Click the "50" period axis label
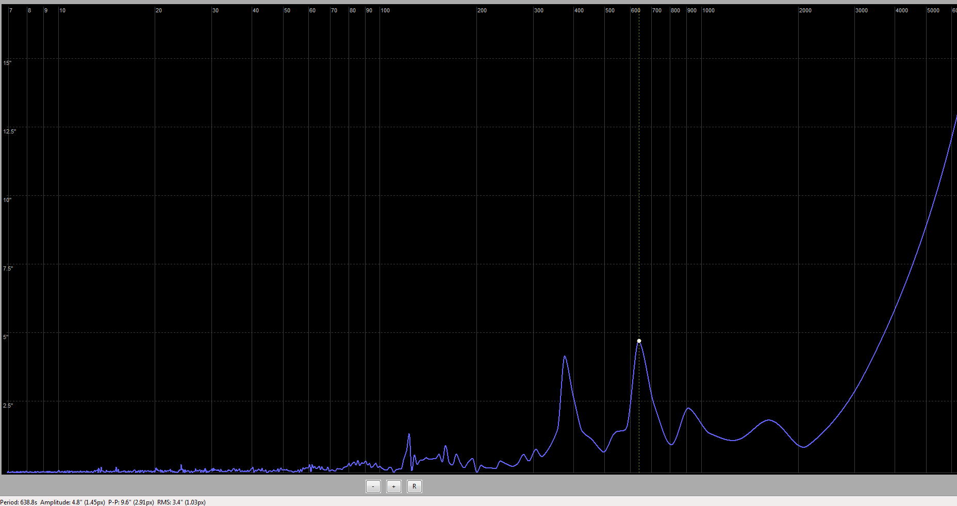Screen dimensions: 957x506 287,10
